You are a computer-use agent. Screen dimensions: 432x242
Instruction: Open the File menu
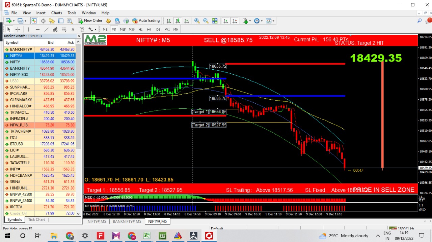(14, 13)
